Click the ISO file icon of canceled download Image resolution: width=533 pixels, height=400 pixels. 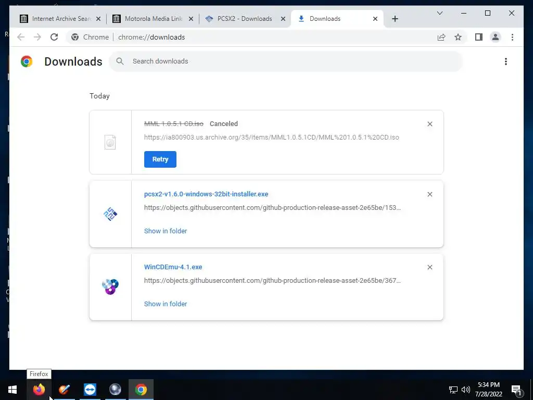click(x=110, y=142)
